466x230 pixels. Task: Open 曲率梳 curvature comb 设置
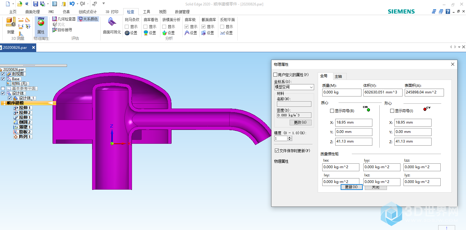[191, 33]
